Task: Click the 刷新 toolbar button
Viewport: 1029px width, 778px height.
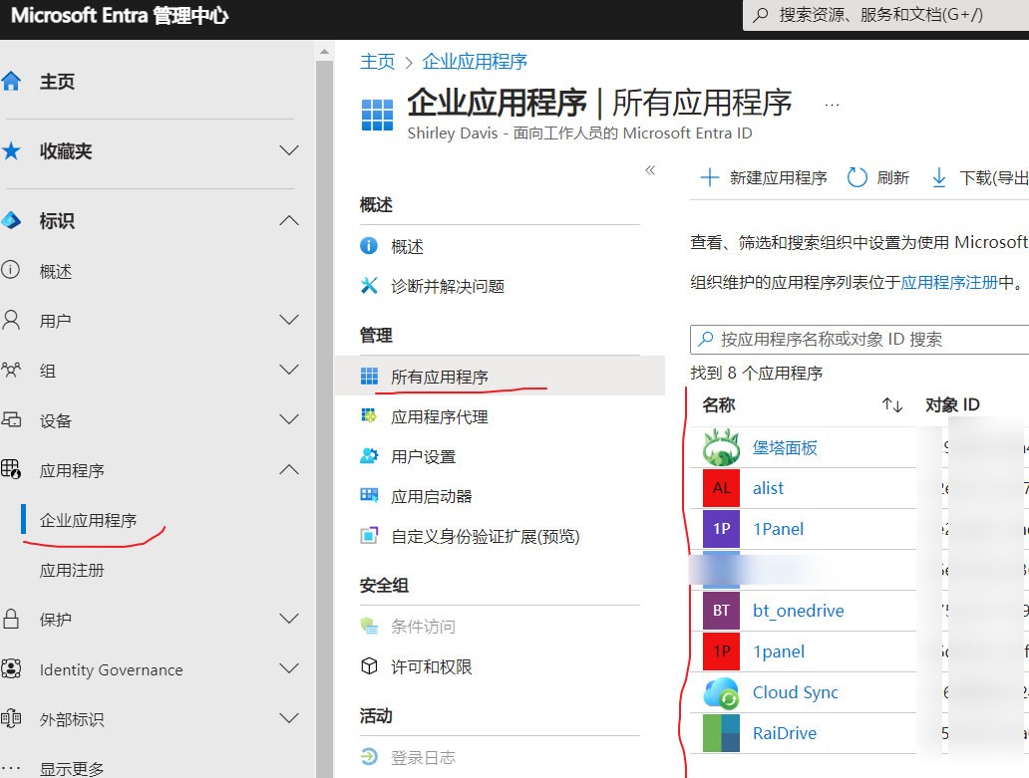Action: (x=878, y=177)
